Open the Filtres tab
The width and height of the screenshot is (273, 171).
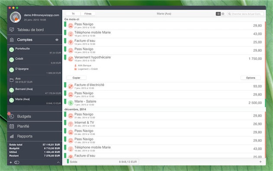tap(88, 14)
